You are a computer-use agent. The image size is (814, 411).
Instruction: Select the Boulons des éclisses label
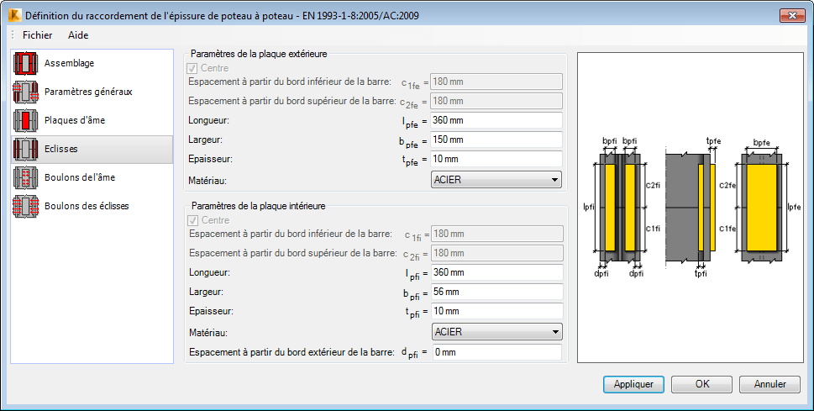(x=87, y=206)
